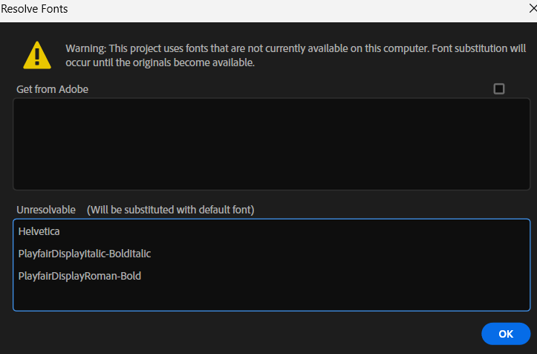Viewport: 537px width, 354px height.
Task: Click the Get from Adobe label
Action: tap(53, 89)
